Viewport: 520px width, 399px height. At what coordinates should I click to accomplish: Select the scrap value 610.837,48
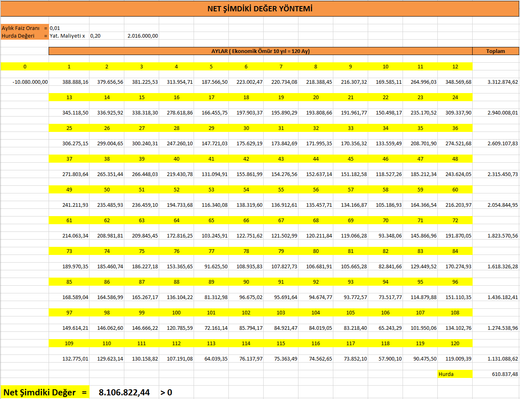coord(505,374)
